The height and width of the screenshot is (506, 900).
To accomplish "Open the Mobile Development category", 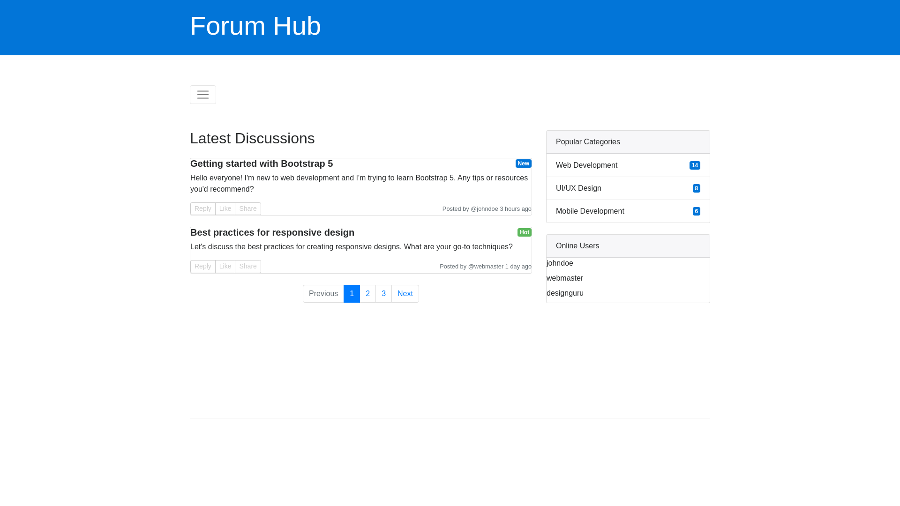I will [x=590, y=211].
